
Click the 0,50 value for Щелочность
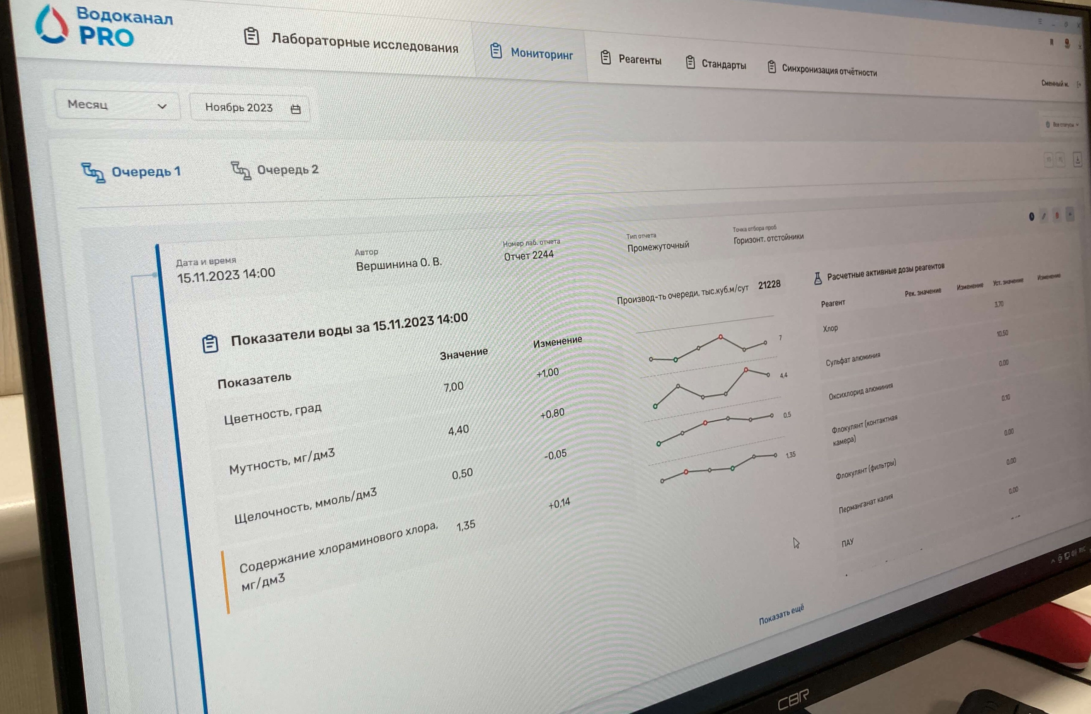click(x=462, y=474)
